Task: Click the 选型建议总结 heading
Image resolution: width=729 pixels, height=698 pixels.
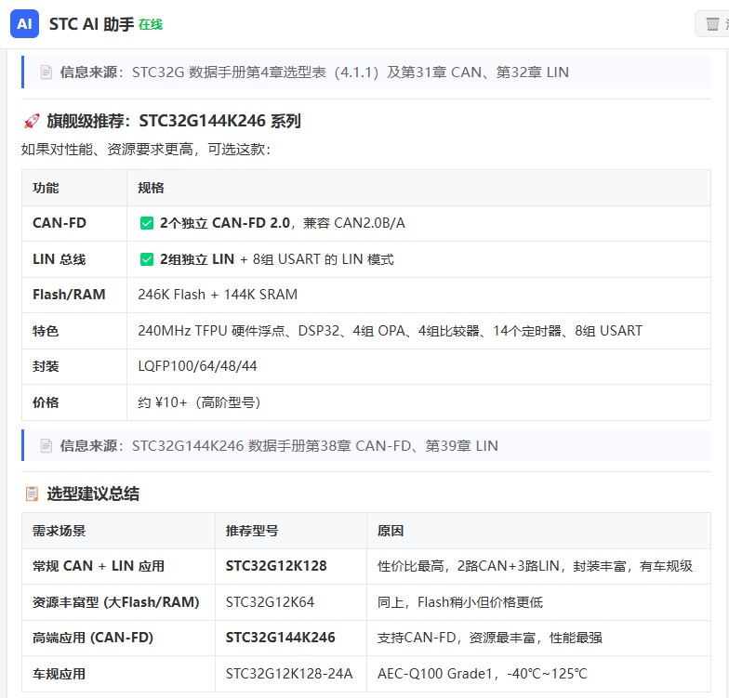Action: [93, 494]
